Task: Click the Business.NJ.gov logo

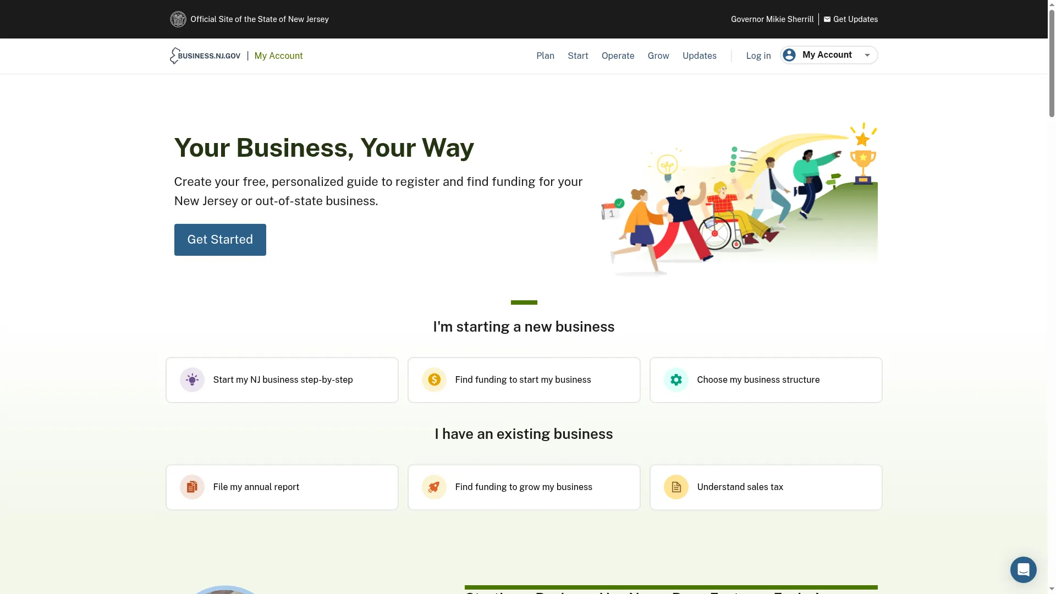Action: [205, 56]
